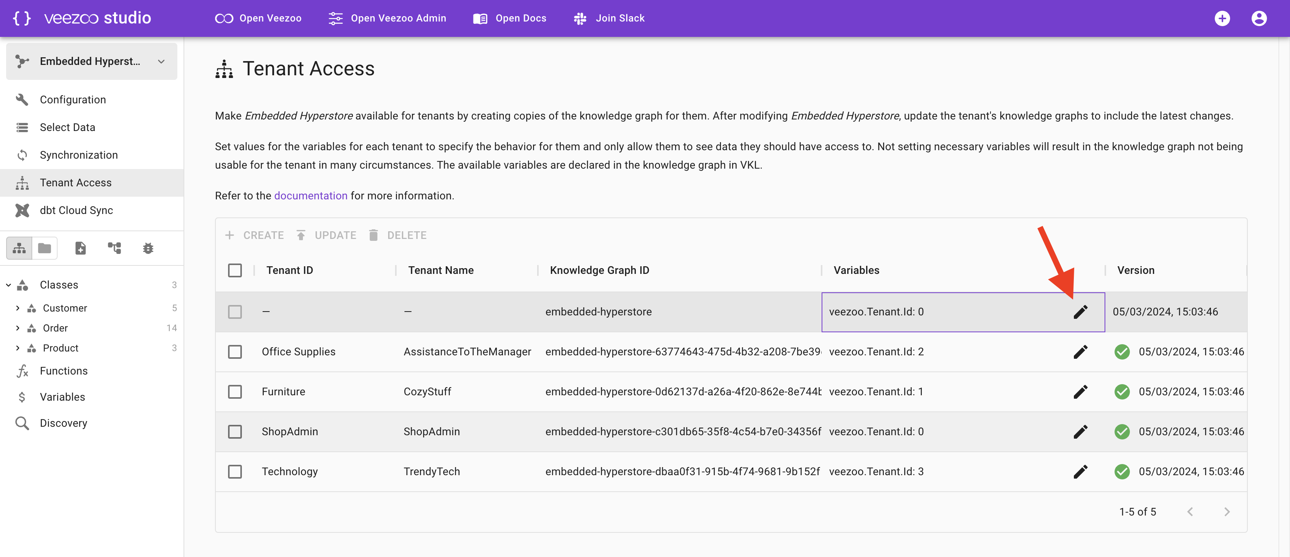Open Synchronization in the sidebar
The image size is (1290, 557).
pyautogui.click(x=92, y=155)
